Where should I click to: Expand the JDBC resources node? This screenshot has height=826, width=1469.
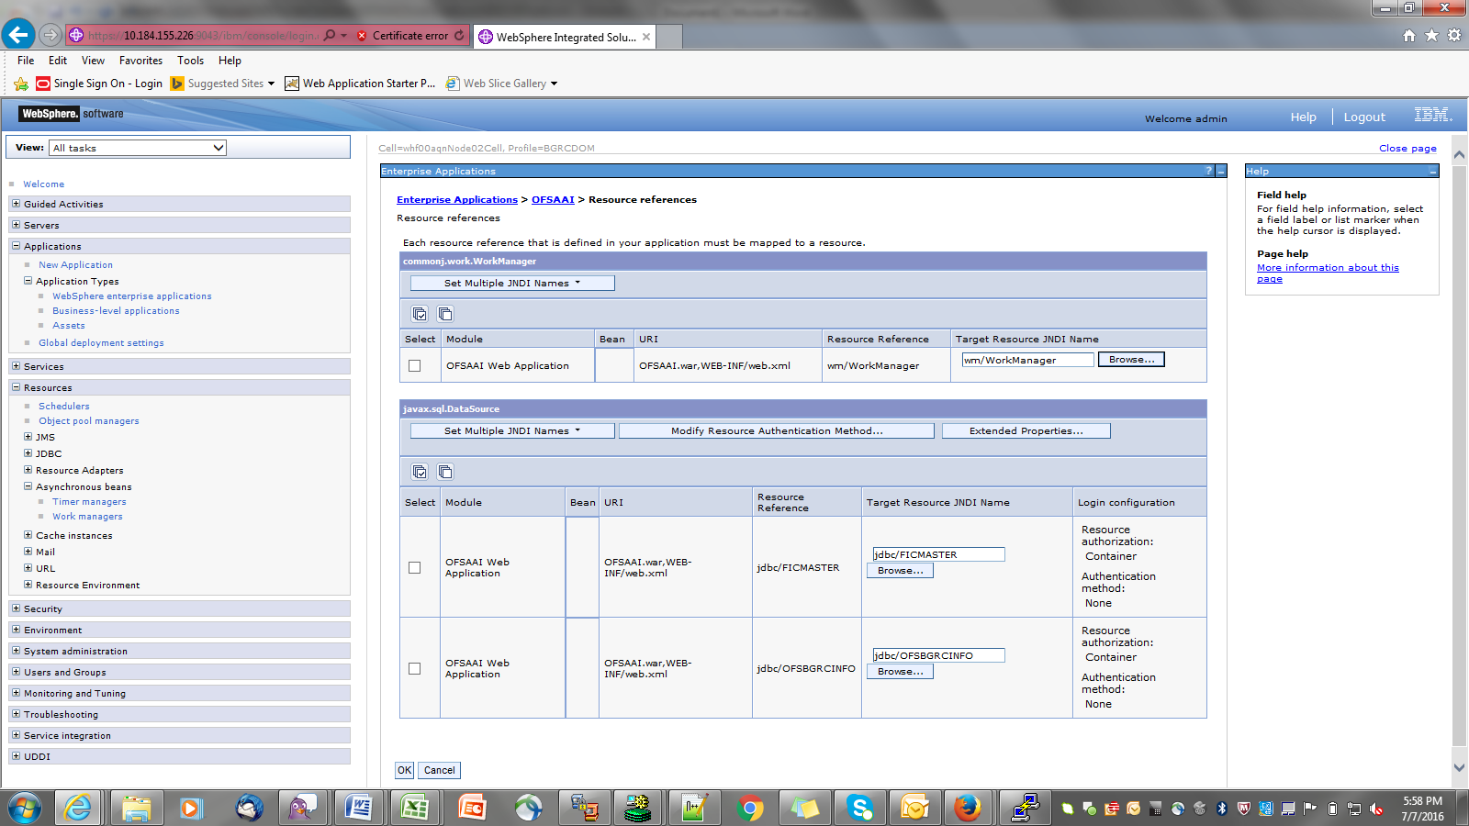(28, 453)
